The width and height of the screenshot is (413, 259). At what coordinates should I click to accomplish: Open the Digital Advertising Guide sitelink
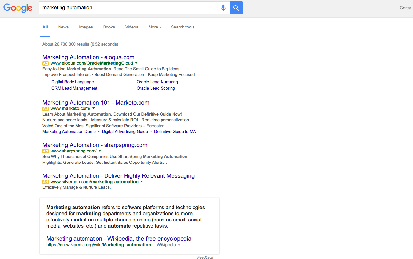(125, 132)
